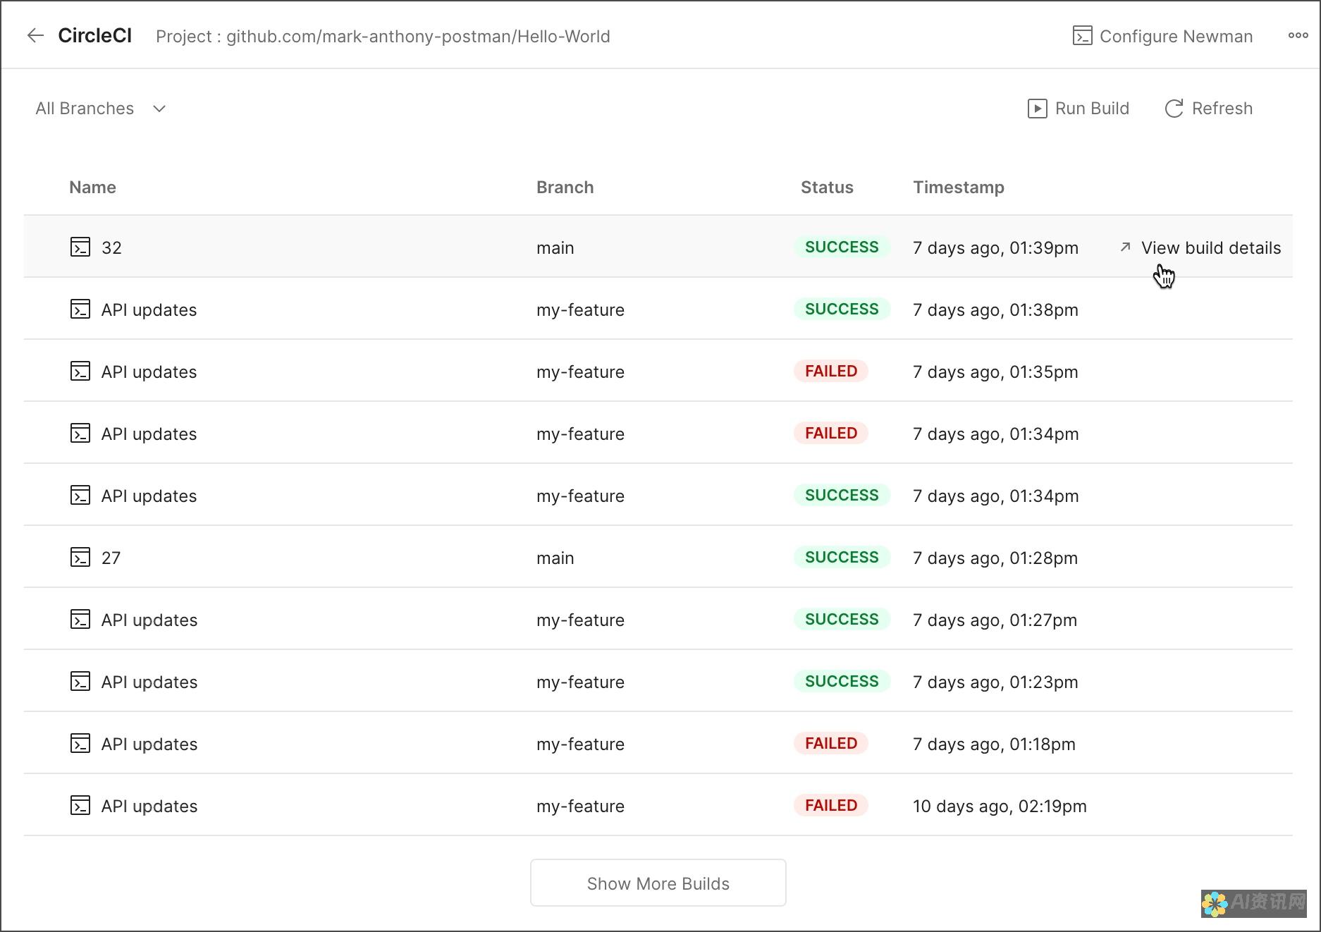
Task: Click FAILED badge in the 01:18pm row
Action: coord(831,743)
